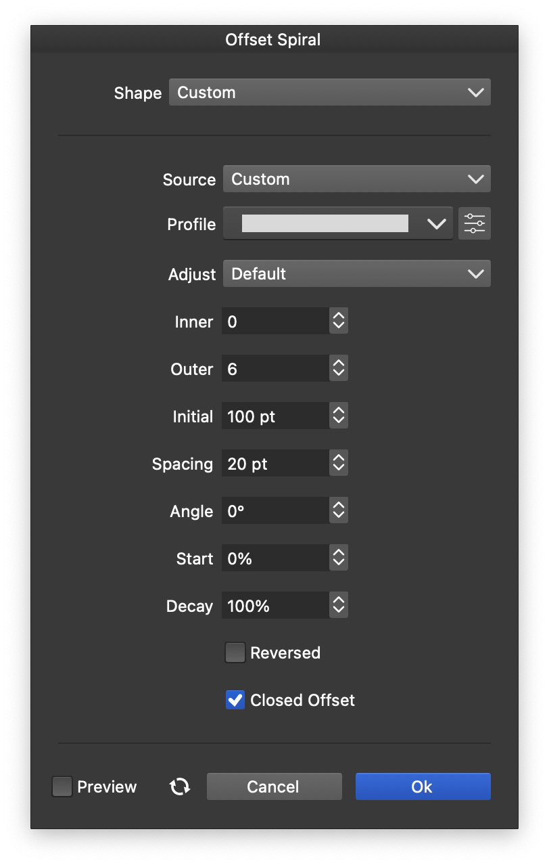
Task: Enable the Preview checkbox
Action: [62, 786]
